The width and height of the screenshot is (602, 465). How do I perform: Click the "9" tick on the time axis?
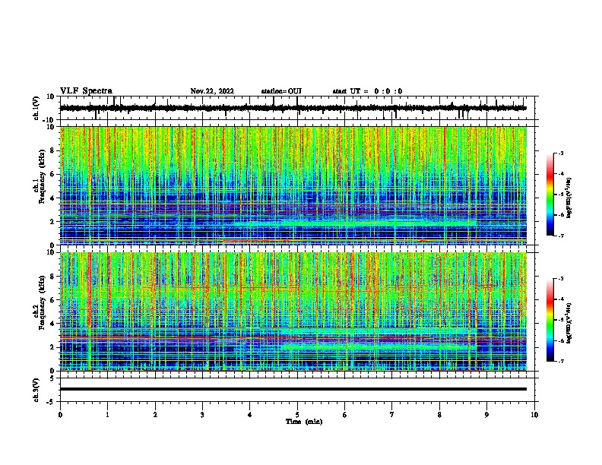tap(486, 415)
